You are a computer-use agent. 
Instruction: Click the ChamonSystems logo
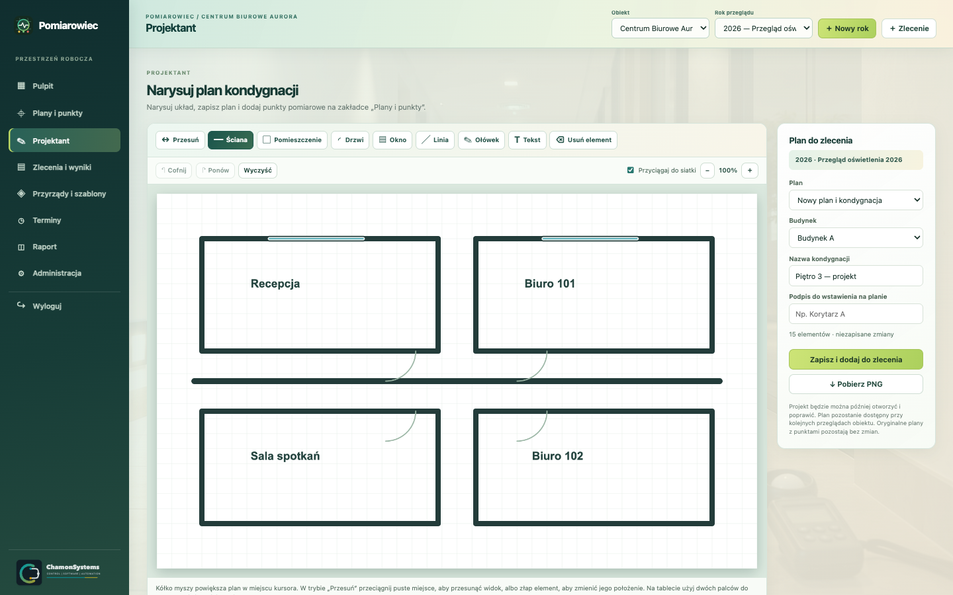[59, 573]
